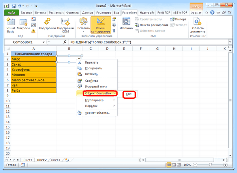Open Надстройки COM add-ins
Image resolution: width=237 pixels, height=173 pixels.
pyautogui.click(x=66, y=25)
